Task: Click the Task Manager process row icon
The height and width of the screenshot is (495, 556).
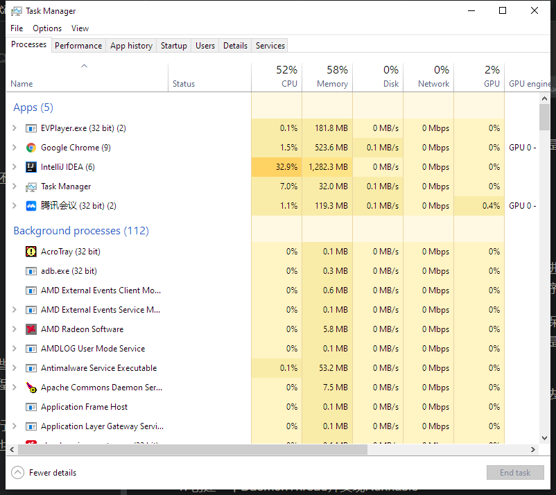Action: coord(31,186)
